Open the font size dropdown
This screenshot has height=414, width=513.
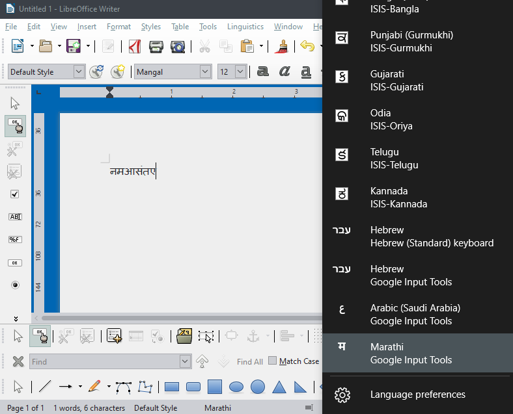click(x=240, y=71)
